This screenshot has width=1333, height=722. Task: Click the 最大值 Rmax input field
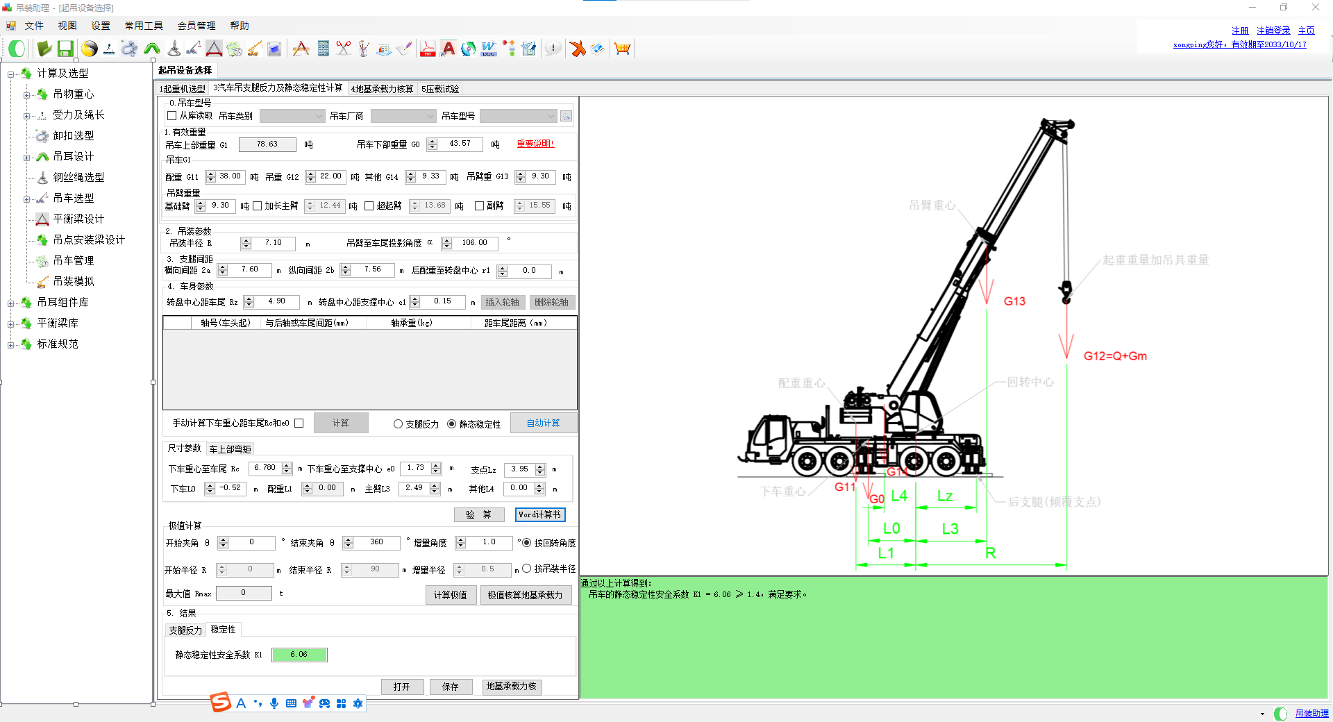pyautogui.click(x=244, y=593)
